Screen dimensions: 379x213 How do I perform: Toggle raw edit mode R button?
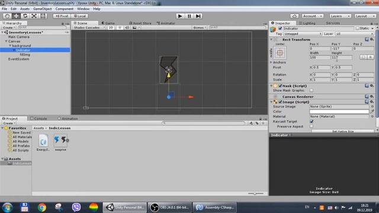coord(370,57)
